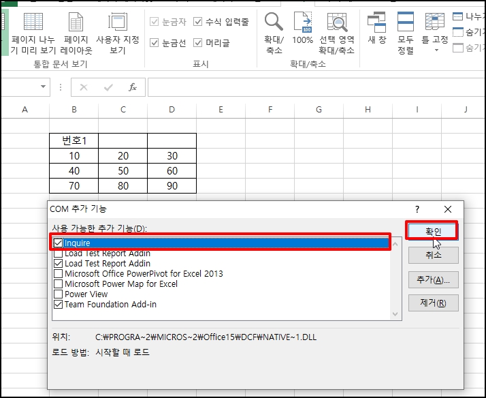Screen dimensions: 486x398
Task: Uncheck the Inquire add-in checkbox
Action: (x=59, y=243)
